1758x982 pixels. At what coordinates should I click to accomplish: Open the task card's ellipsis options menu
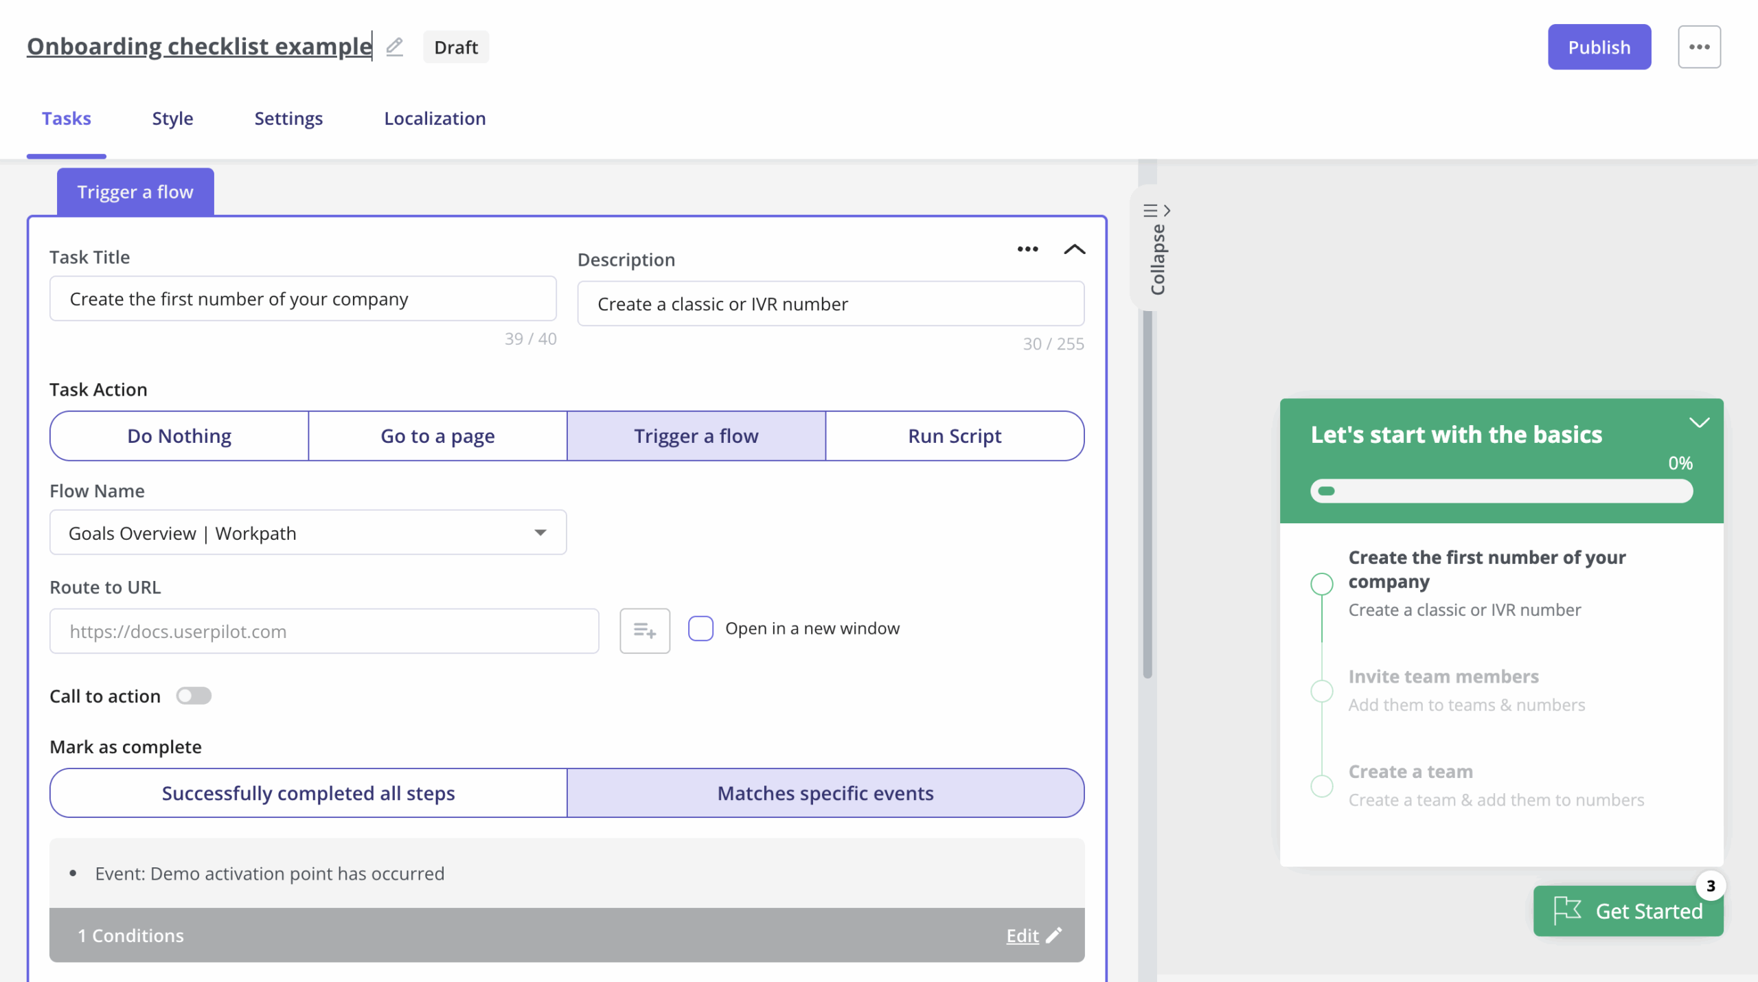click(1027, 249)
